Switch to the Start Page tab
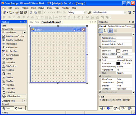136x115 pixels. [34, 22]
